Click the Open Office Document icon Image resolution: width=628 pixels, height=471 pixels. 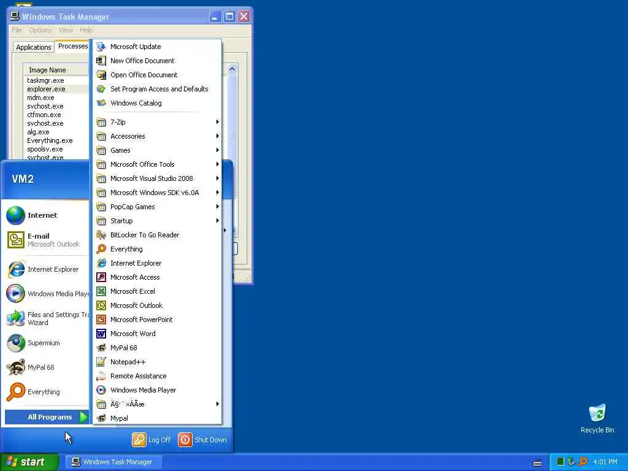pos(101,75)
